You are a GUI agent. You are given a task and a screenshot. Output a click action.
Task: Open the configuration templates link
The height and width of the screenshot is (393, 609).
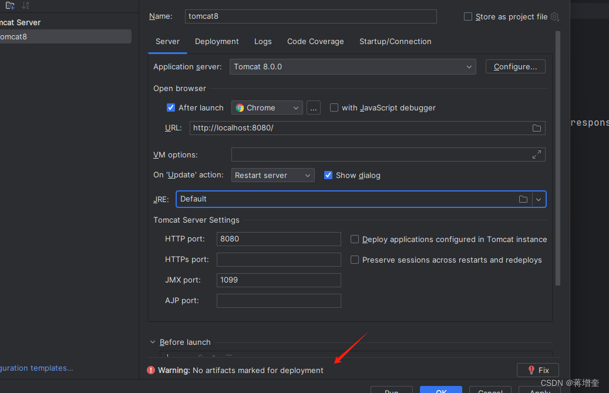36,368
